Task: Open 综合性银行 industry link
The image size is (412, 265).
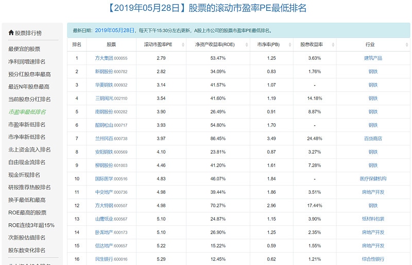Action: point(373,259)
